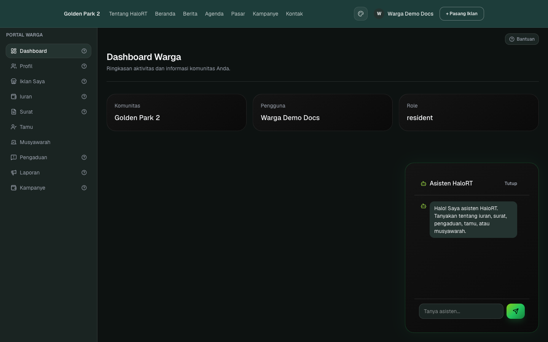The width and height of the screenshot is (548, 342).
Task: Go to Iklan Saya in sidebar
Action: pos(48,81)
